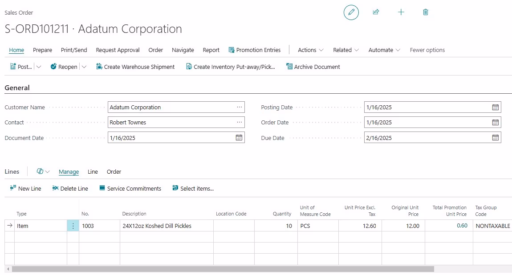
Task: Click the Tax Group Code NONTAXABLE
Action: point(493,226)
